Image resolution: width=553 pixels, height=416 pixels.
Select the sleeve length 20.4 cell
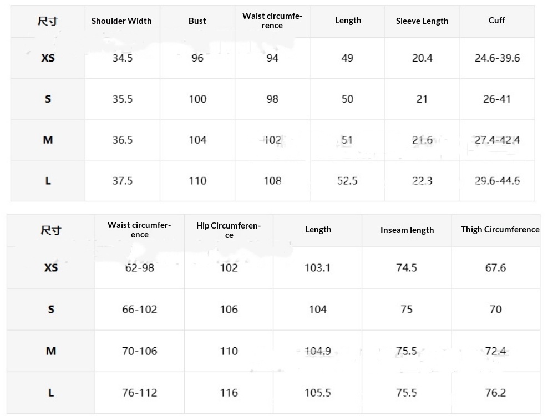coord(422,58)
